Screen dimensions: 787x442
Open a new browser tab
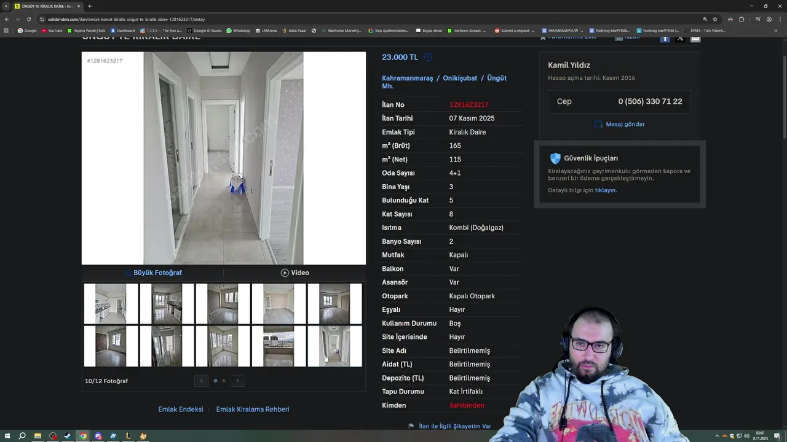click(89, 6)
